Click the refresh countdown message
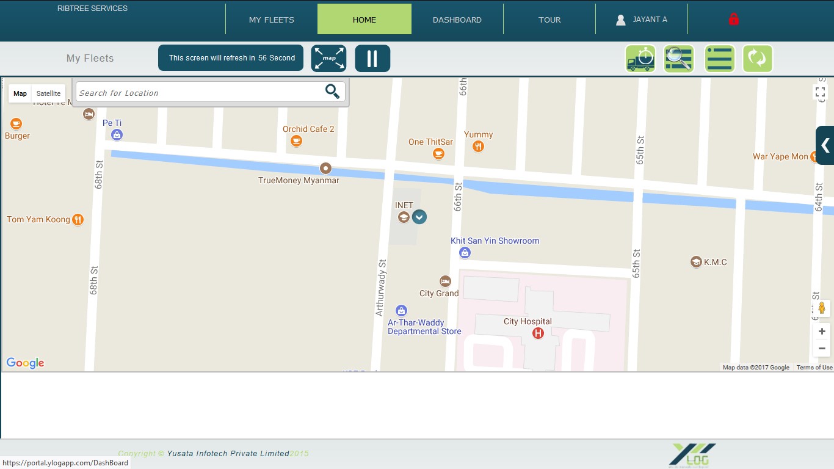The height and width of the screenshot is (469, 834). [231, 58]
